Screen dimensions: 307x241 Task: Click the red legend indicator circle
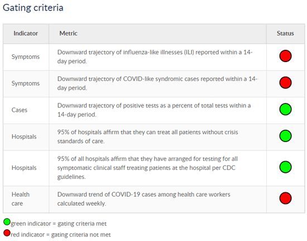(x=7, y=233)
